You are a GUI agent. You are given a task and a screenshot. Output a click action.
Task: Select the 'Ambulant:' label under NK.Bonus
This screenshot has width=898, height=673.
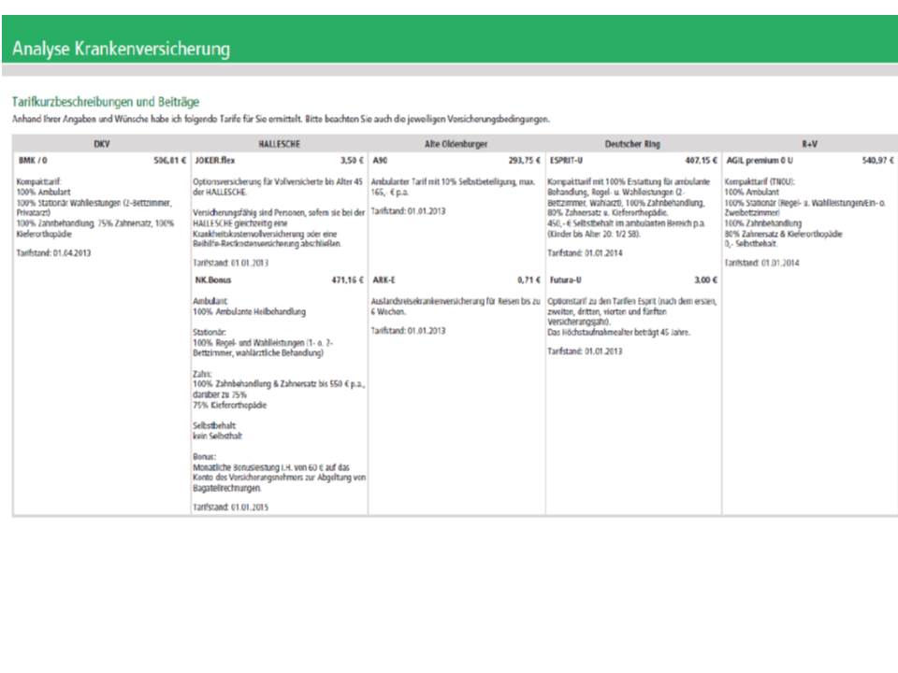210,301
